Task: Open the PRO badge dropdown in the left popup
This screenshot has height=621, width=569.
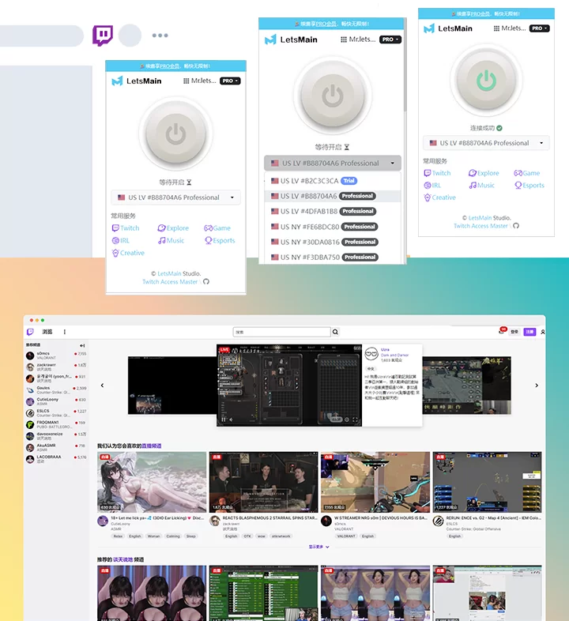Action: tap(230, 81)
